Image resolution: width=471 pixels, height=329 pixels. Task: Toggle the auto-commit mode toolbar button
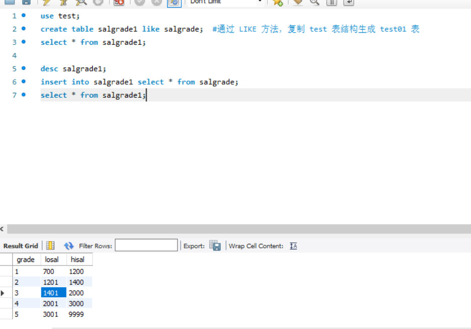(x=174, y=3)
